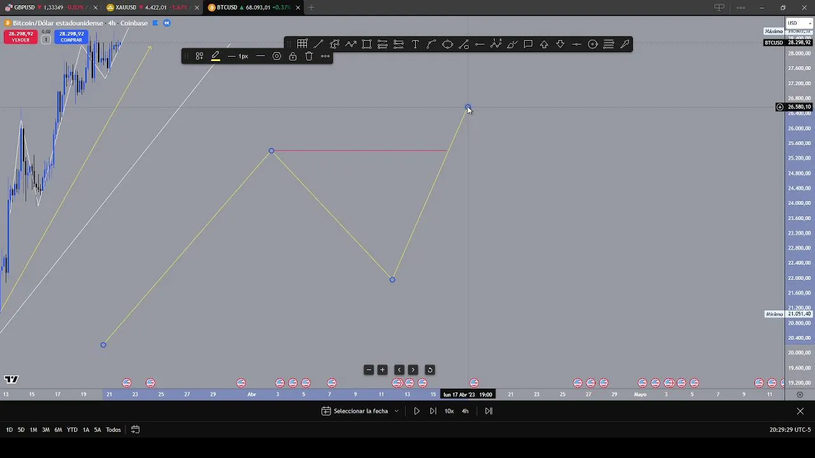
Task: Open Seleccionar la fecha dropdown
Action: click(360, 411)
